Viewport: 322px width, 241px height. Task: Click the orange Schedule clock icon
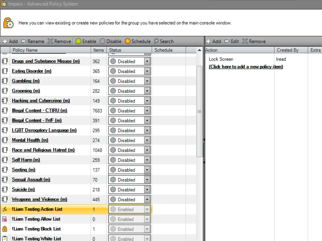coord(127,41)
